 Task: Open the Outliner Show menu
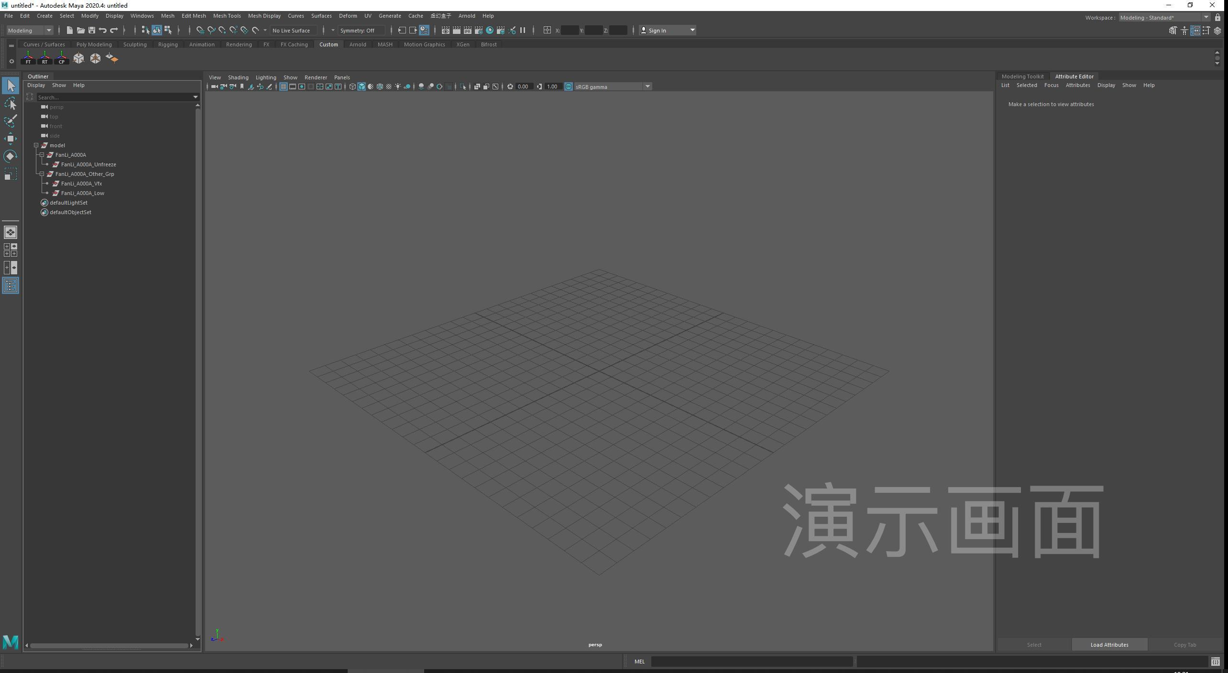click(59, 85)
